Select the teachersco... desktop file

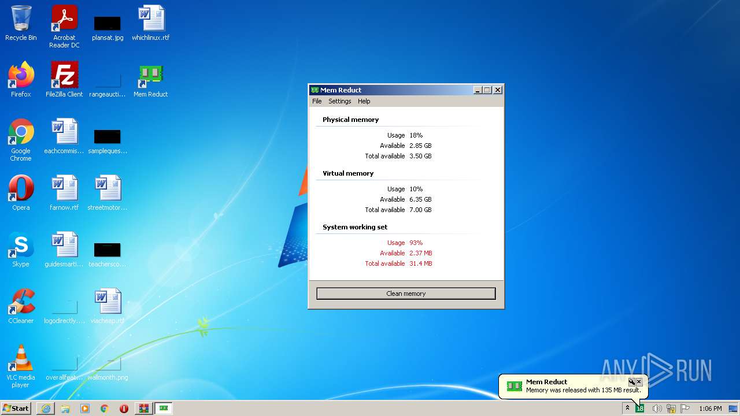[108, 254]
